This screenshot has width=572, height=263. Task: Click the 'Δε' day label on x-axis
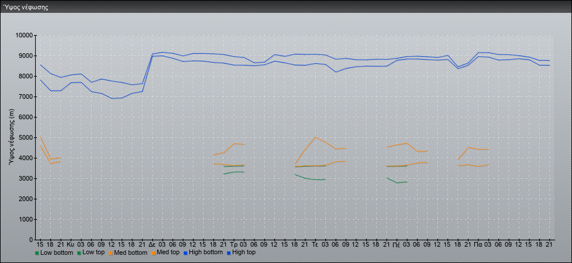tap(153, 244)
